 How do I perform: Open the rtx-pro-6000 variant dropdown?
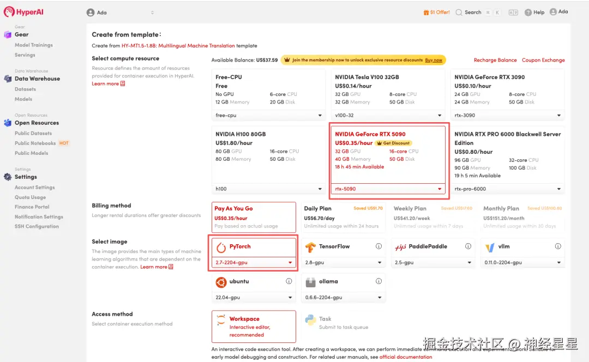coord(507,189)
